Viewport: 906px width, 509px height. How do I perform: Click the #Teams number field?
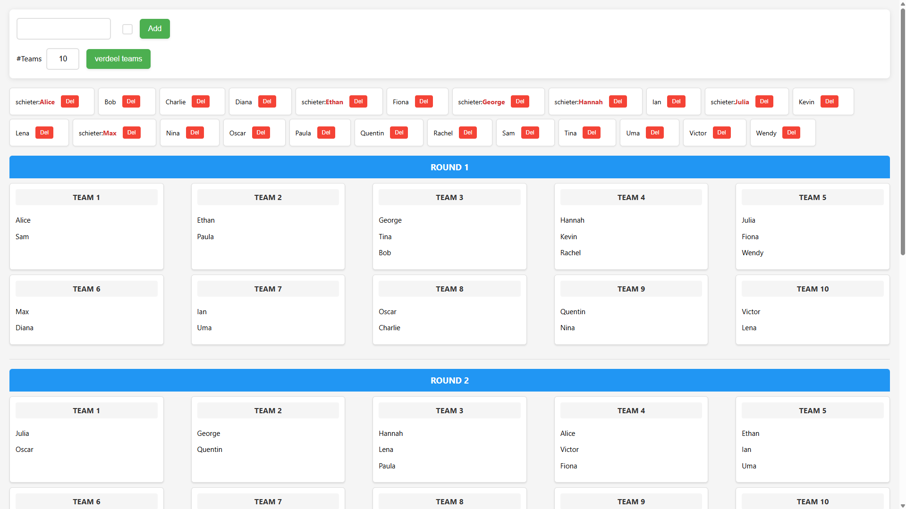63,59
